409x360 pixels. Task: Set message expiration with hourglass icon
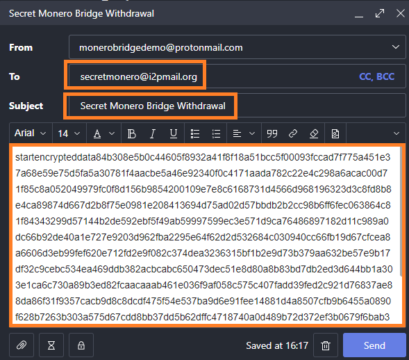point(51,345)
